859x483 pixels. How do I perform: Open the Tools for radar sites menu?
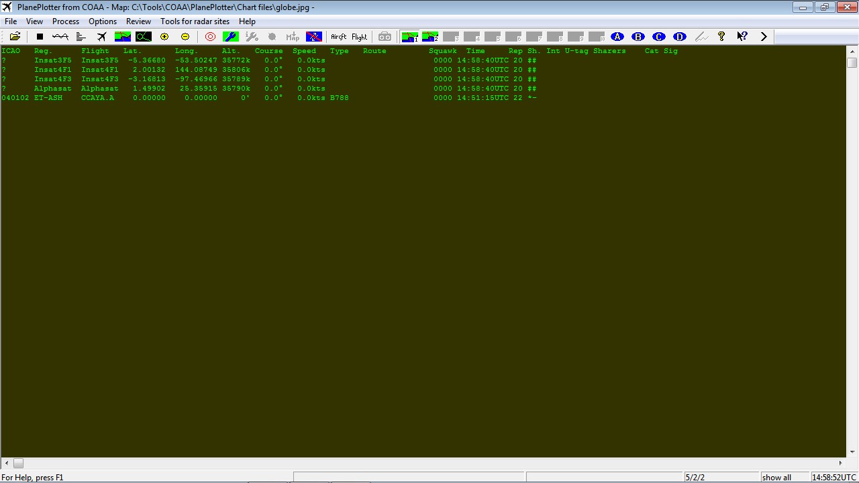(195, 21)
